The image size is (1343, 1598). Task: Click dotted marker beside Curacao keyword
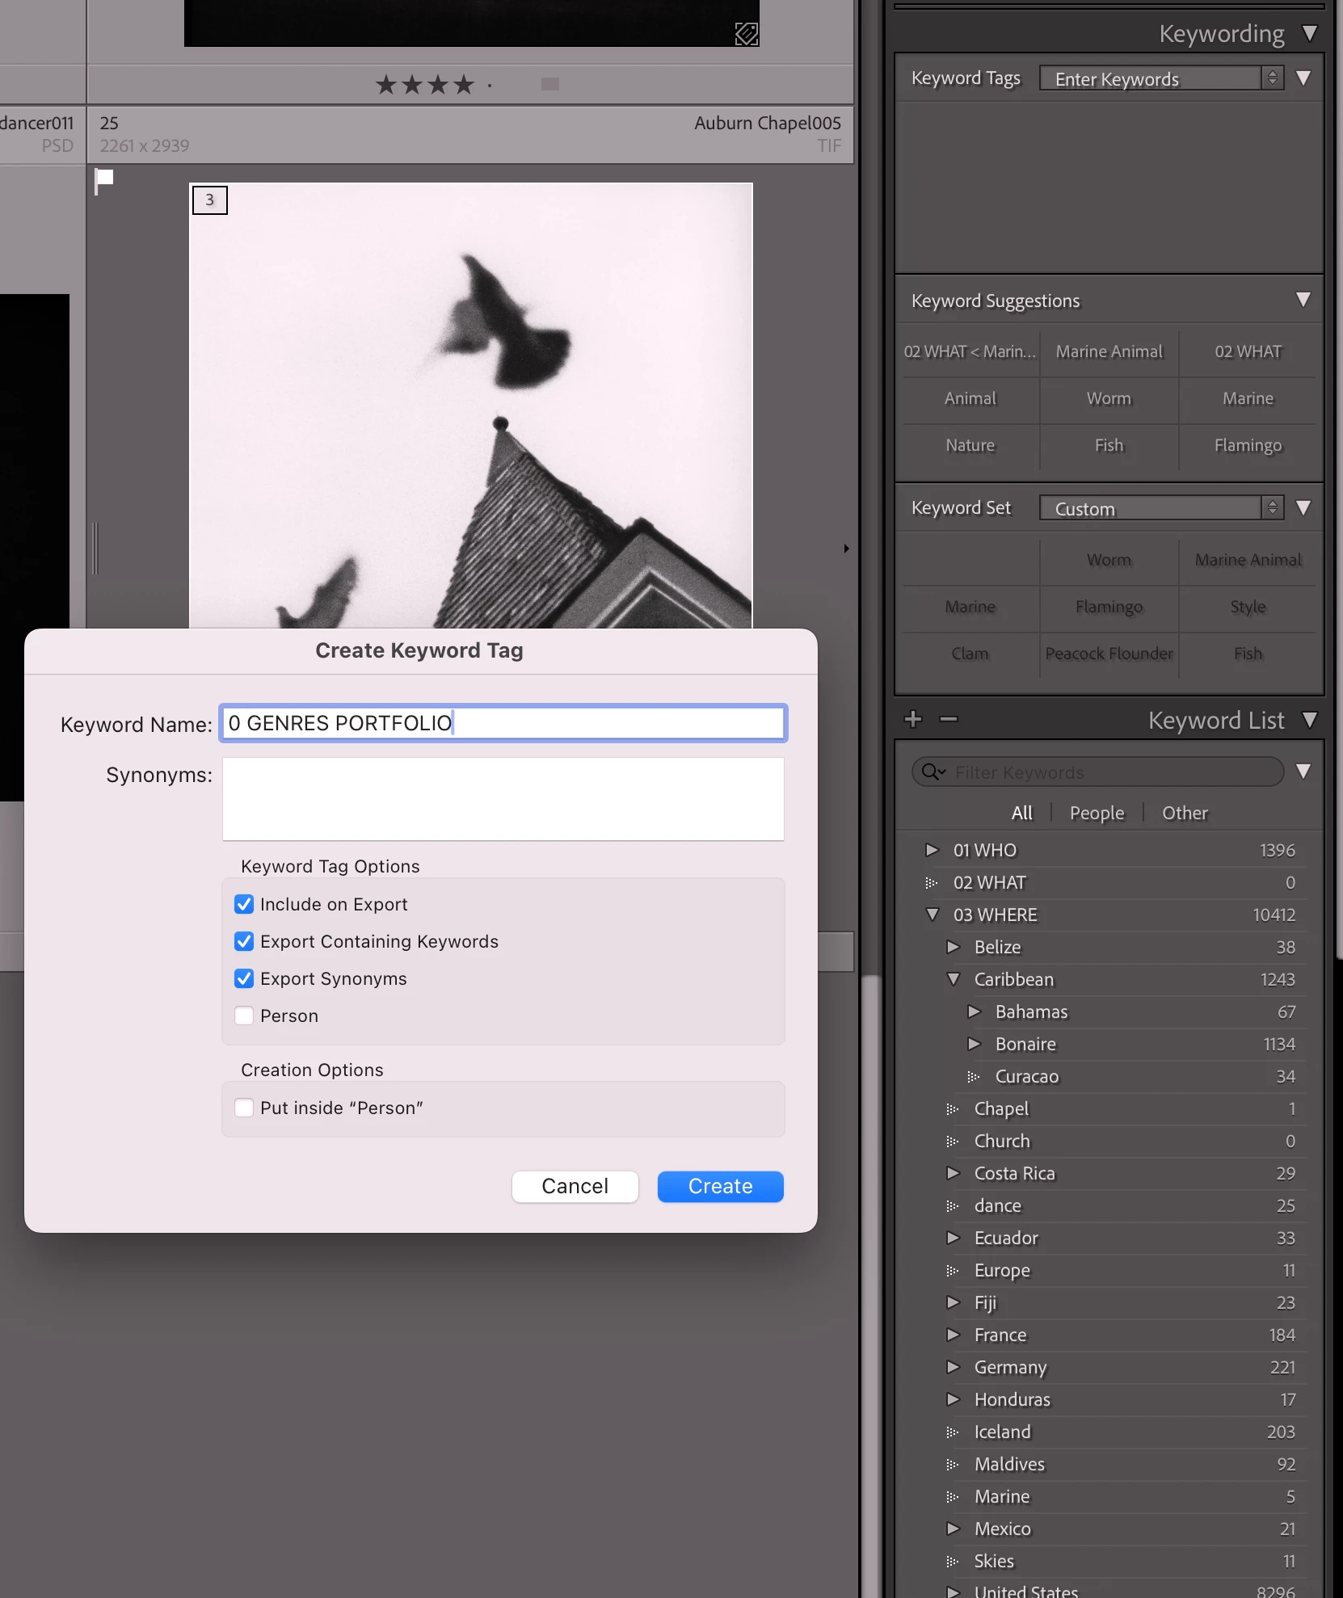coord(974,1077)
